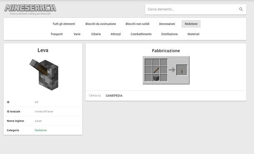Image resolution: width=254 pixels, height=154 pixels.
Task: Select the English name 'Lever'
Action: [x=38, y=121]
